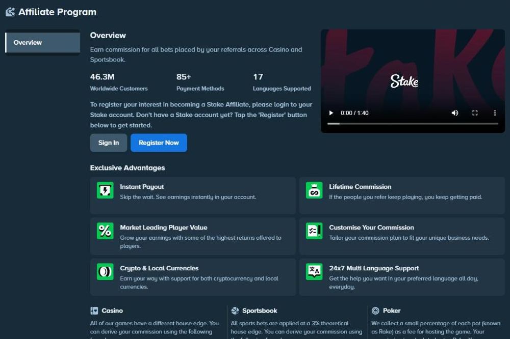Mute the video with speaker icon

point(455,113)
